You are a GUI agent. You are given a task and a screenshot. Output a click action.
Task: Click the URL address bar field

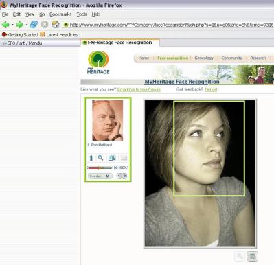[168, 25]
